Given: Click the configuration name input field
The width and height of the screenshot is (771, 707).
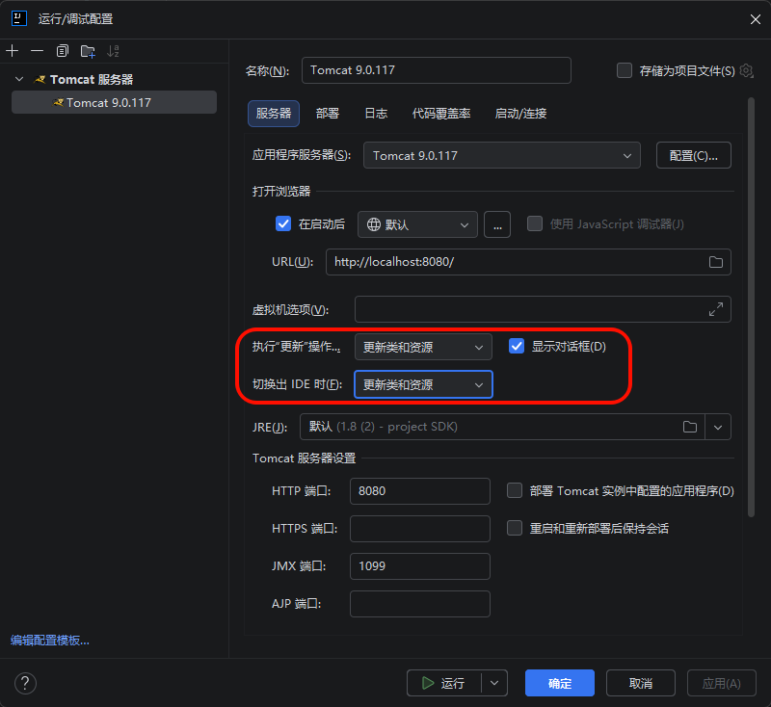Looking at the screenshot, I should [437, 70].
